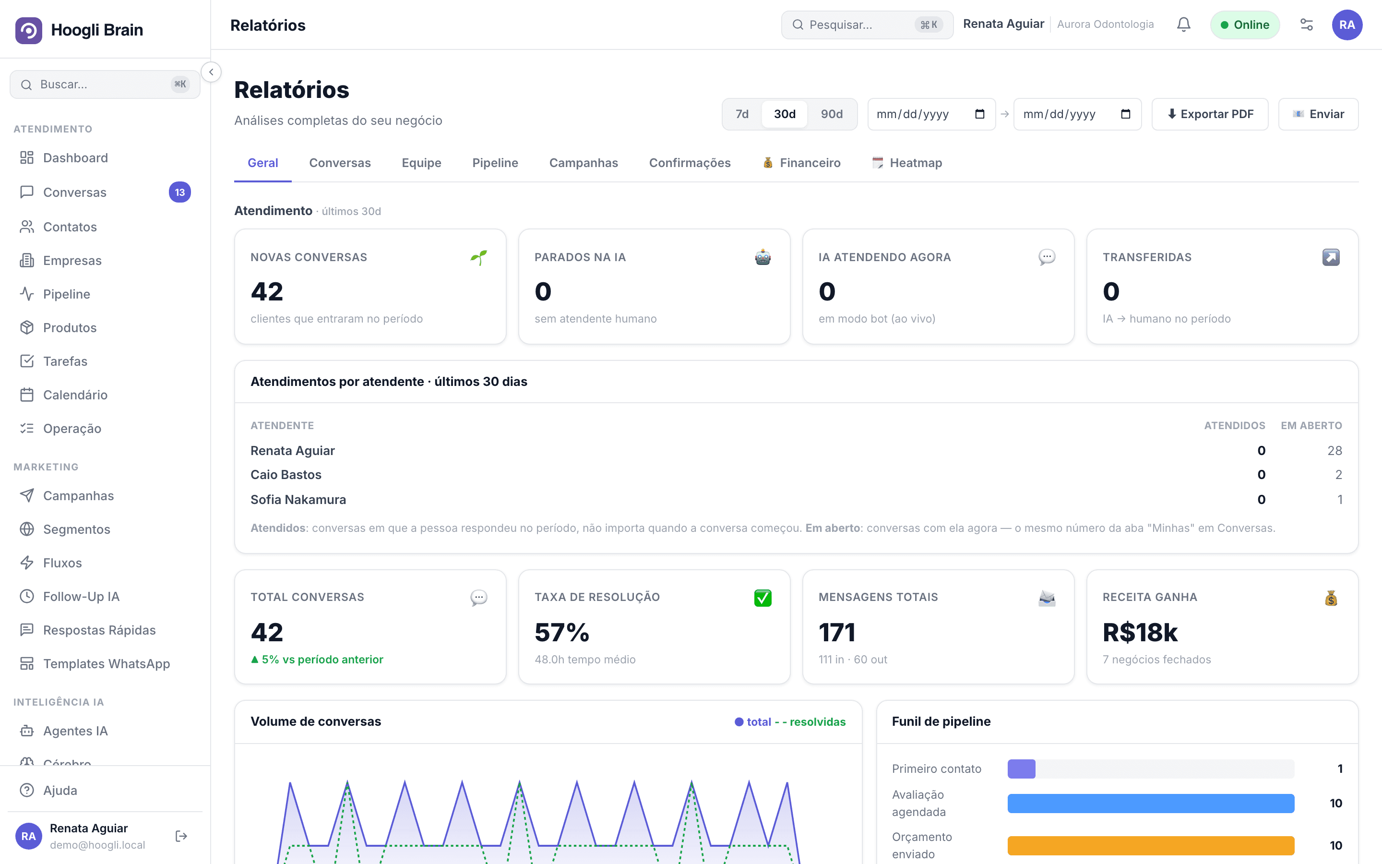Go to Fluxos in the sidebar
1382x864 pixels.
[105, 563]
